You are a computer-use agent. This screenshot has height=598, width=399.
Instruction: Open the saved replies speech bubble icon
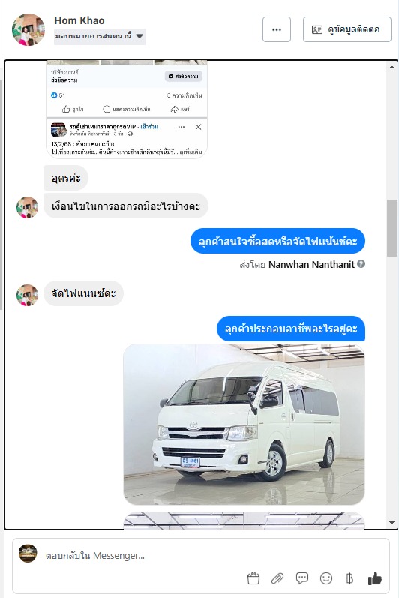click(x=301, y=578)
